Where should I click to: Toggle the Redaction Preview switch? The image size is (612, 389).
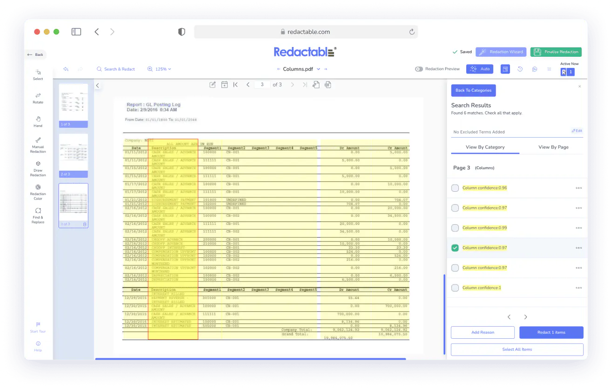point(419,69)
